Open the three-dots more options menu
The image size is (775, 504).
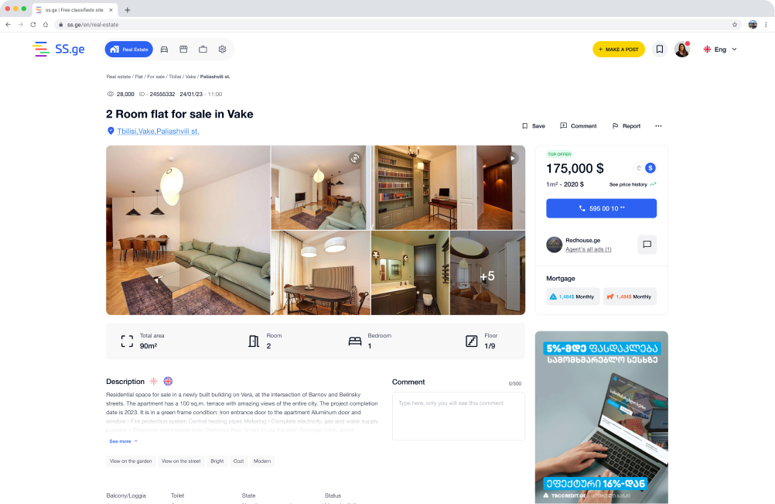658,126
